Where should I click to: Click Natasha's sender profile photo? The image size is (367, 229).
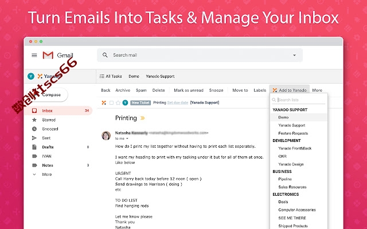point(106,136)
